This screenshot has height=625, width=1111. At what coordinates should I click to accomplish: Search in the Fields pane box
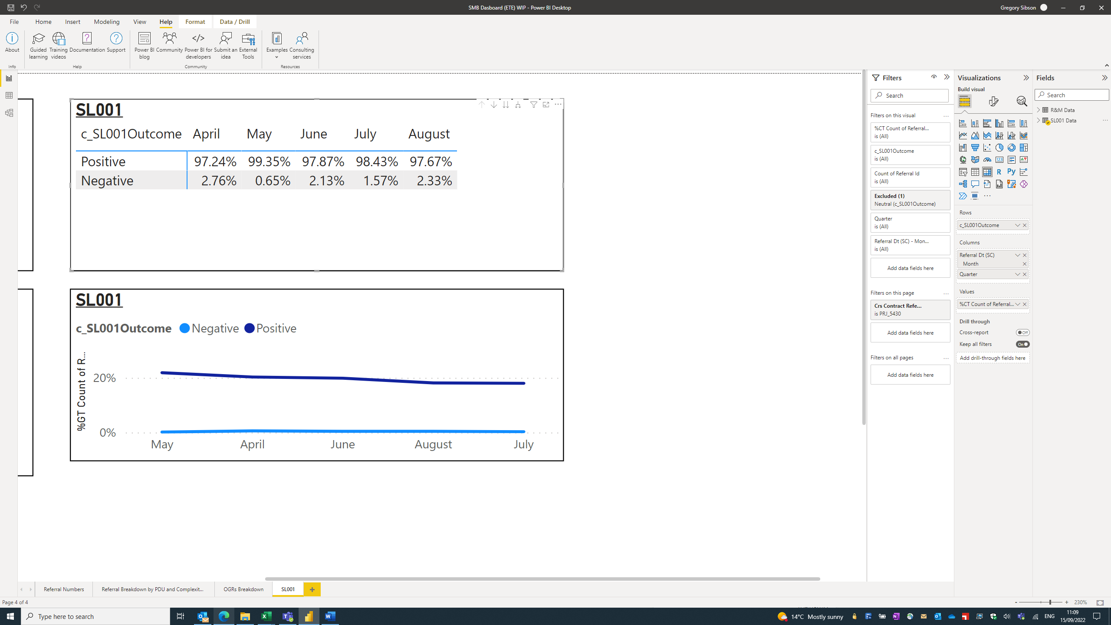[x=1072, y=95]
